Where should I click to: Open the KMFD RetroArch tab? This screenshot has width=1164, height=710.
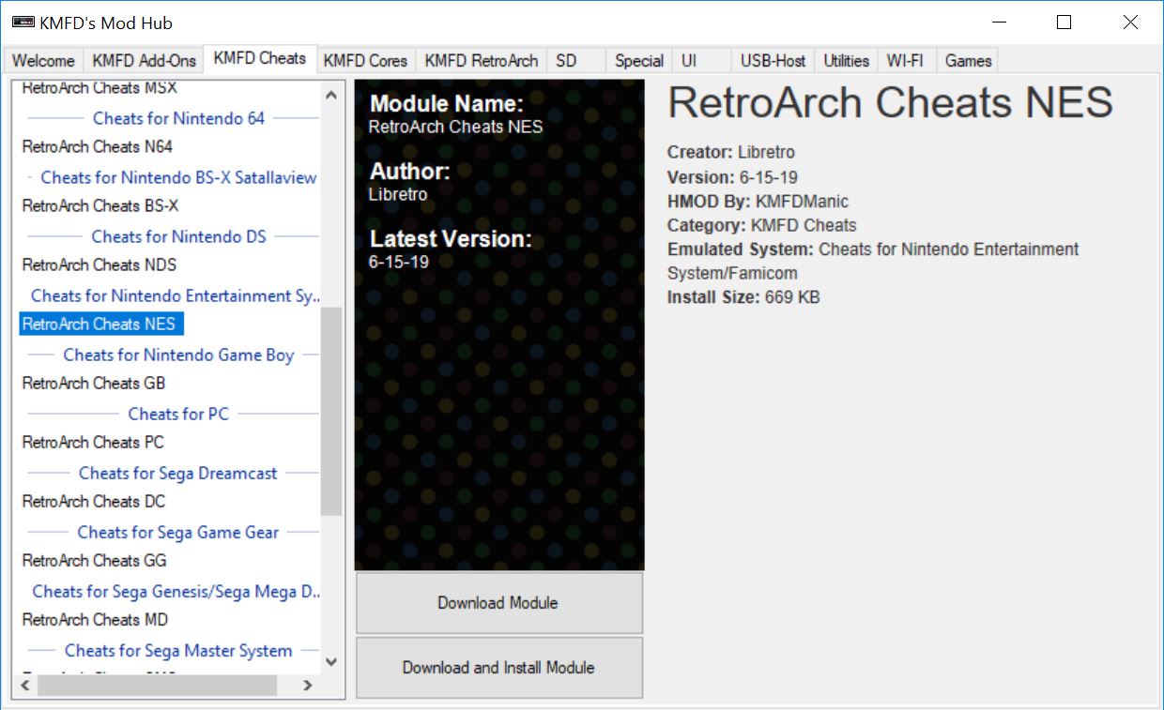(x=481, y=61)
